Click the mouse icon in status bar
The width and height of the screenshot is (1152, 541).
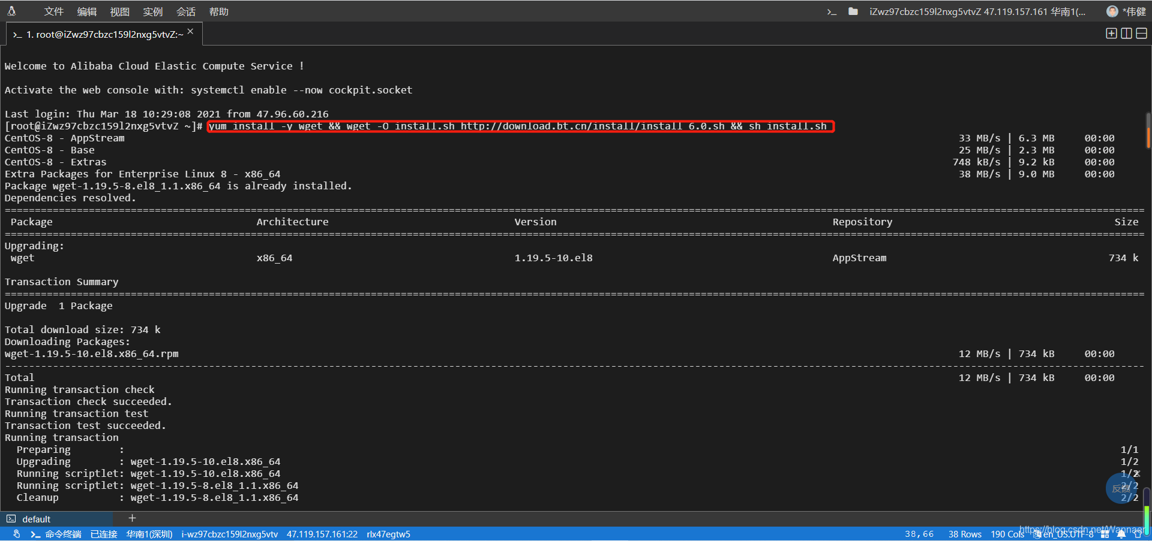click(x=16, y=534)
